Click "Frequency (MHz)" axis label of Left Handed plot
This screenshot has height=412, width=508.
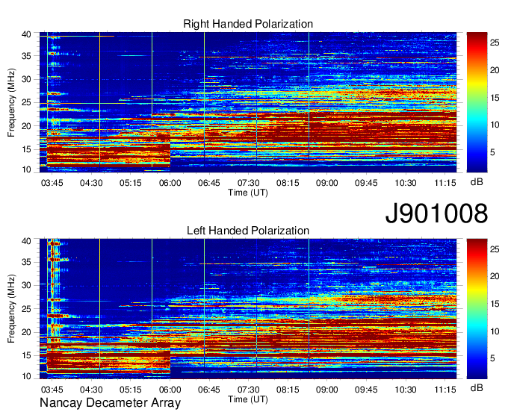point(11,309)
